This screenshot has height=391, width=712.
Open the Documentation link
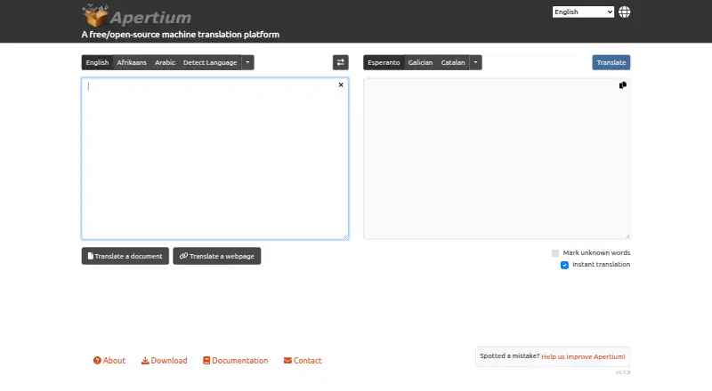pyautogui.click(x=236, y=361)
